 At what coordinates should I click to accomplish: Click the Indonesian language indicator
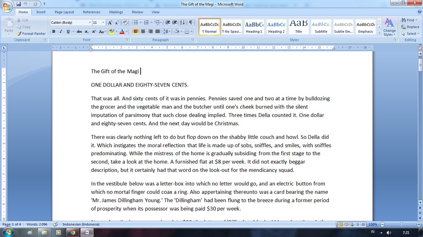tap(81, 224)
